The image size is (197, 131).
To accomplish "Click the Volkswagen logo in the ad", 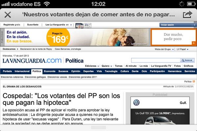I will (136, 103).
